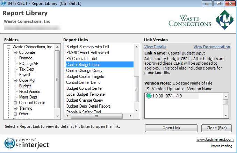
Task: Select Capital Change Query report
Action: 84,71
